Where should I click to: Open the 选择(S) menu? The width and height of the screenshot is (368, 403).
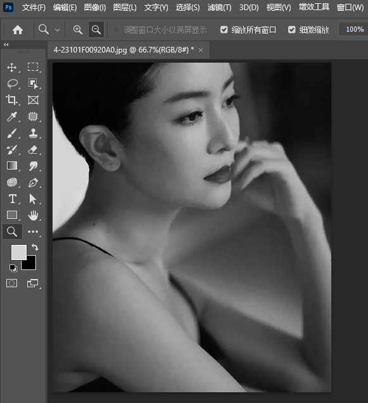pyautogui.click(x=187, y=8)
